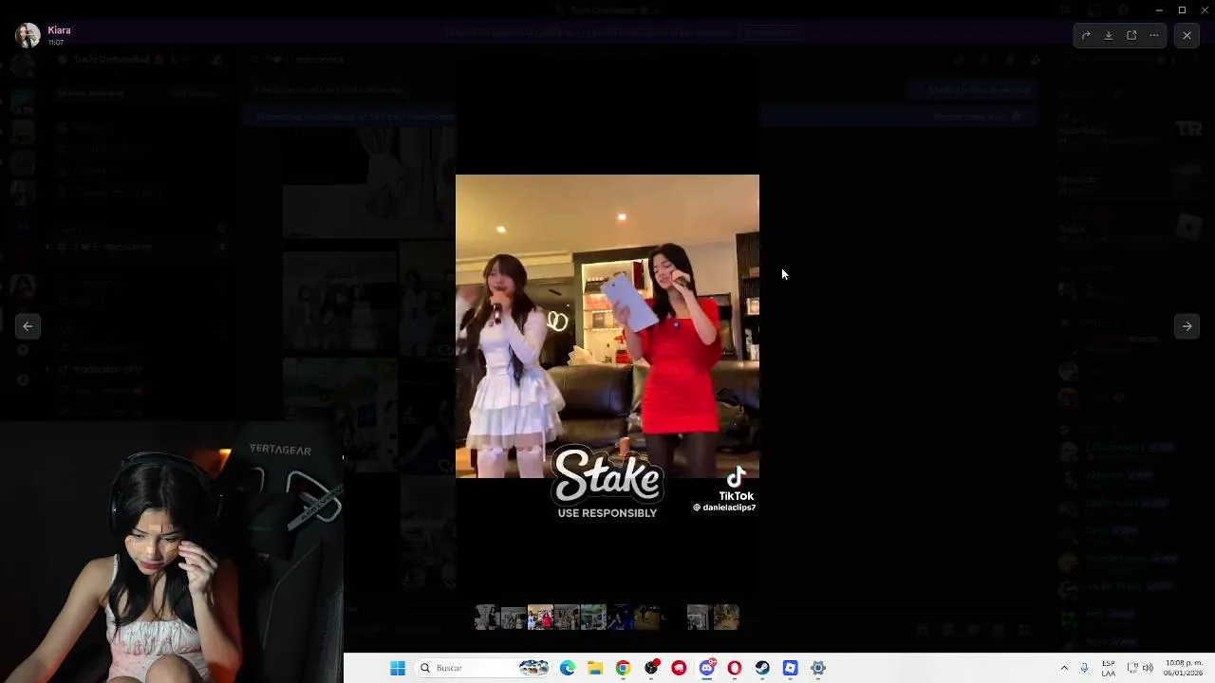
Task: Open Roblox from the taskbar
Action: (790, 668)
